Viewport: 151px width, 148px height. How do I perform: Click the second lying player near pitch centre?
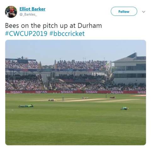coord(85,98)
